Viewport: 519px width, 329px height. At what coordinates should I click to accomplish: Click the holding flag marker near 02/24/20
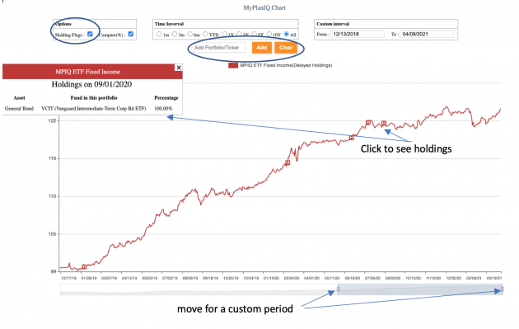coord(288,162)
